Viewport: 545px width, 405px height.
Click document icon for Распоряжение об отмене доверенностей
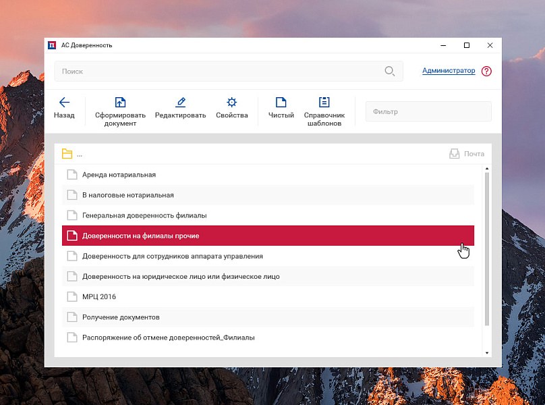(x=72, y=337)
